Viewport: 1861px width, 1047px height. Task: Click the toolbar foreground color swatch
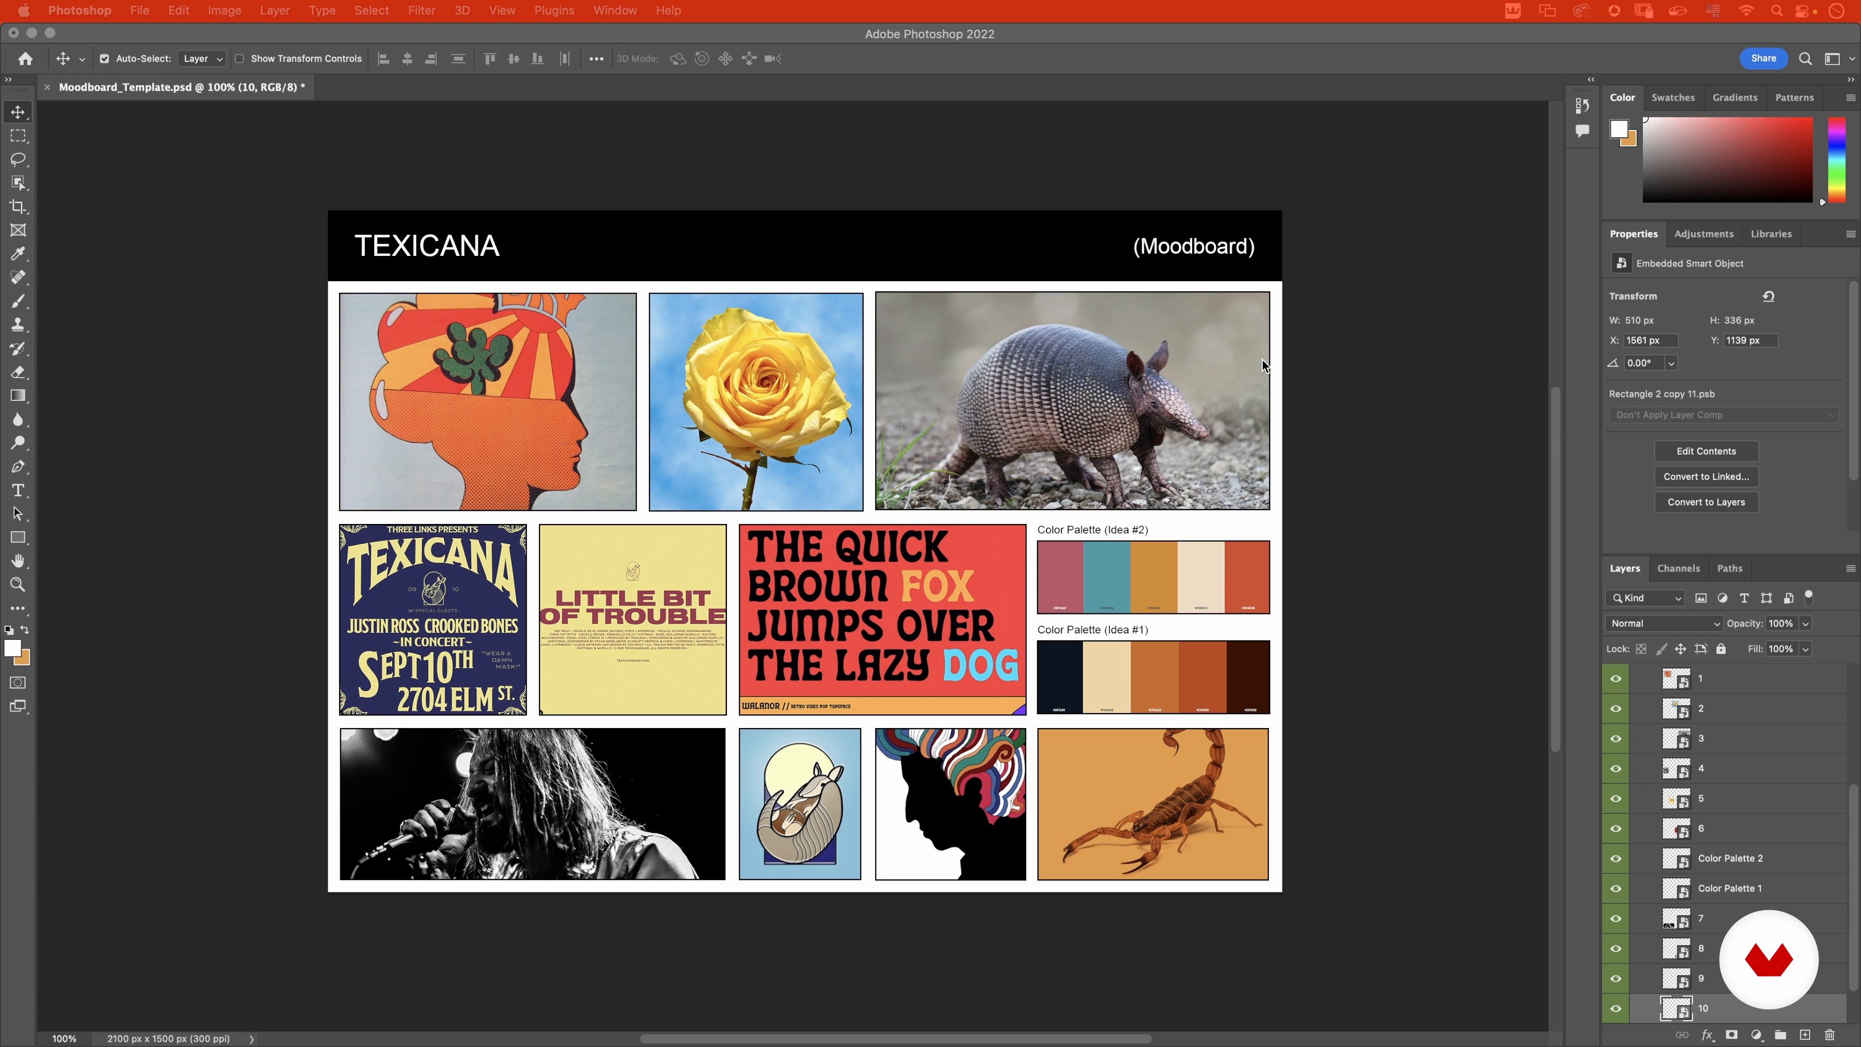pos(12,648)
